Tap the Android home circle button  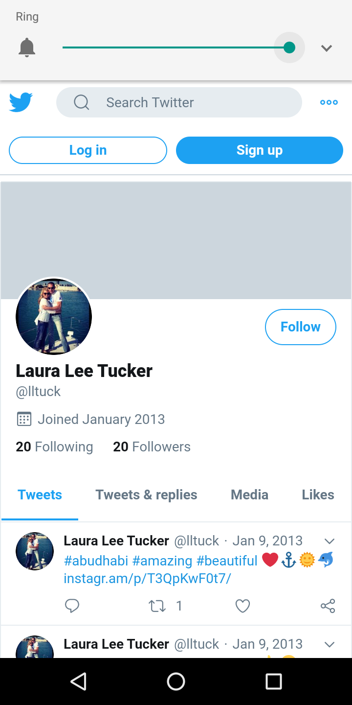pos(176,681)
